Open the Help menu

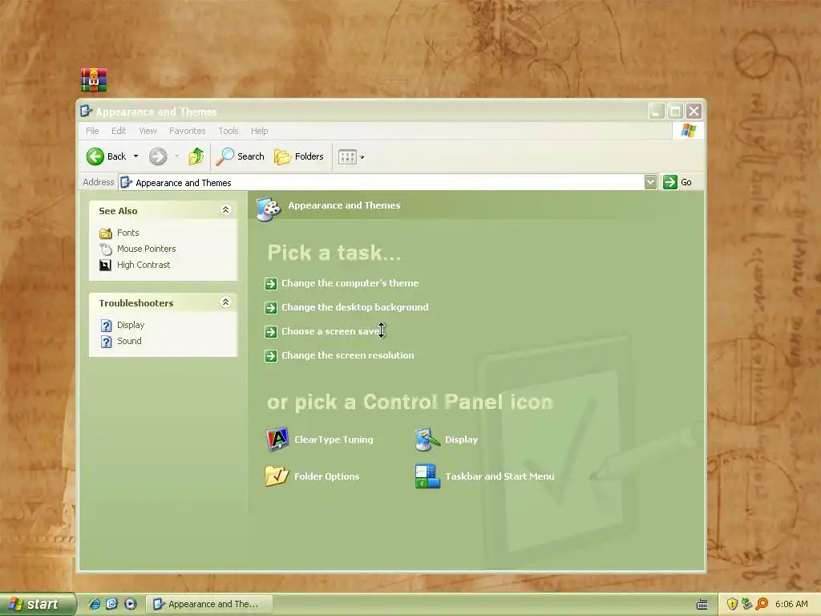pos(259,131)
